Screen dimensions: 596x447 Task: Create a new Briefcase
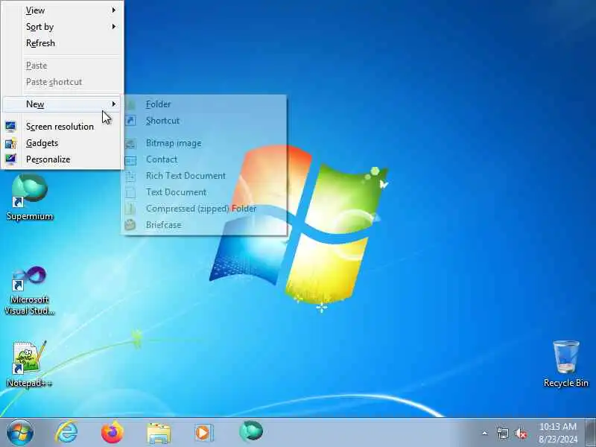tap(206, 225)
